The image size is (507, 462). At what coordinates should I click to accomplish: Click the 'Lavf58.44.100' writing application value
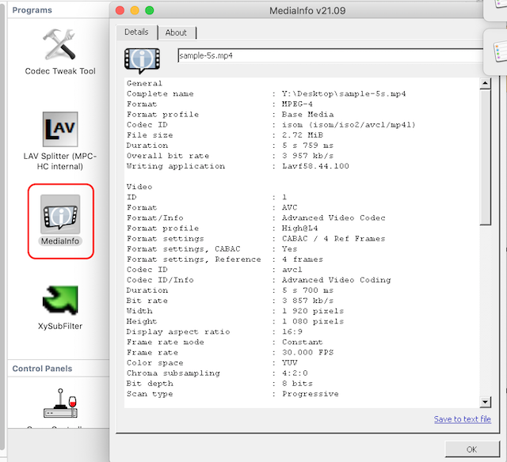[x=315, y=166]
